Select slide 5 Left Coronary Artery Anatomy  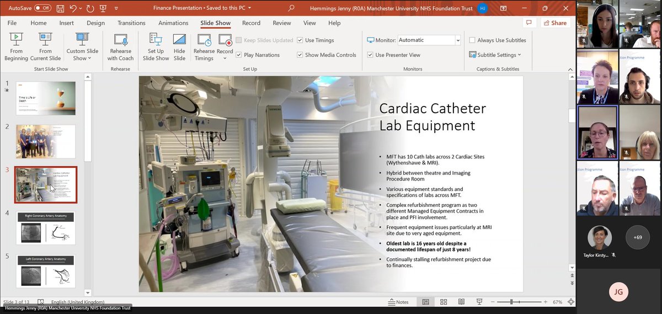46,271
